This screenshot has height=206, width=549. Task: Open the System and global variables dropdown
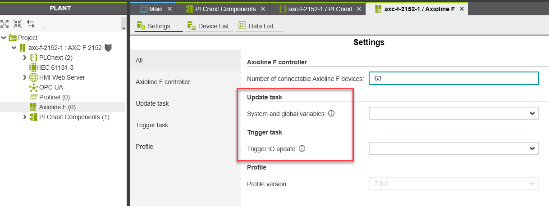tap(453, 113)
